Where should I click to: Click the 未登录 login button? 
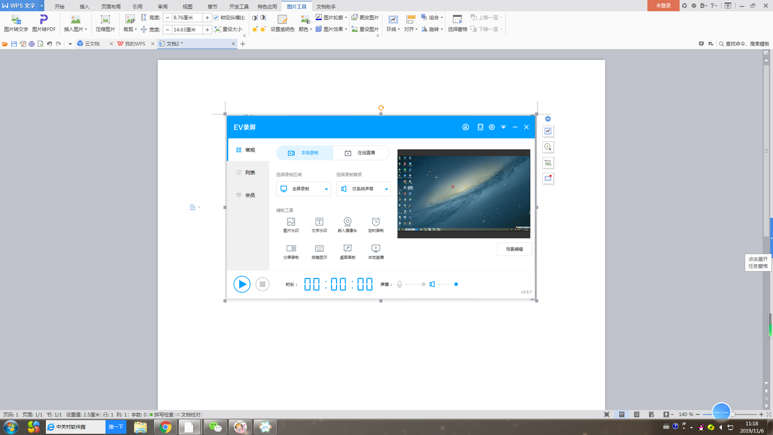[663, 6]
